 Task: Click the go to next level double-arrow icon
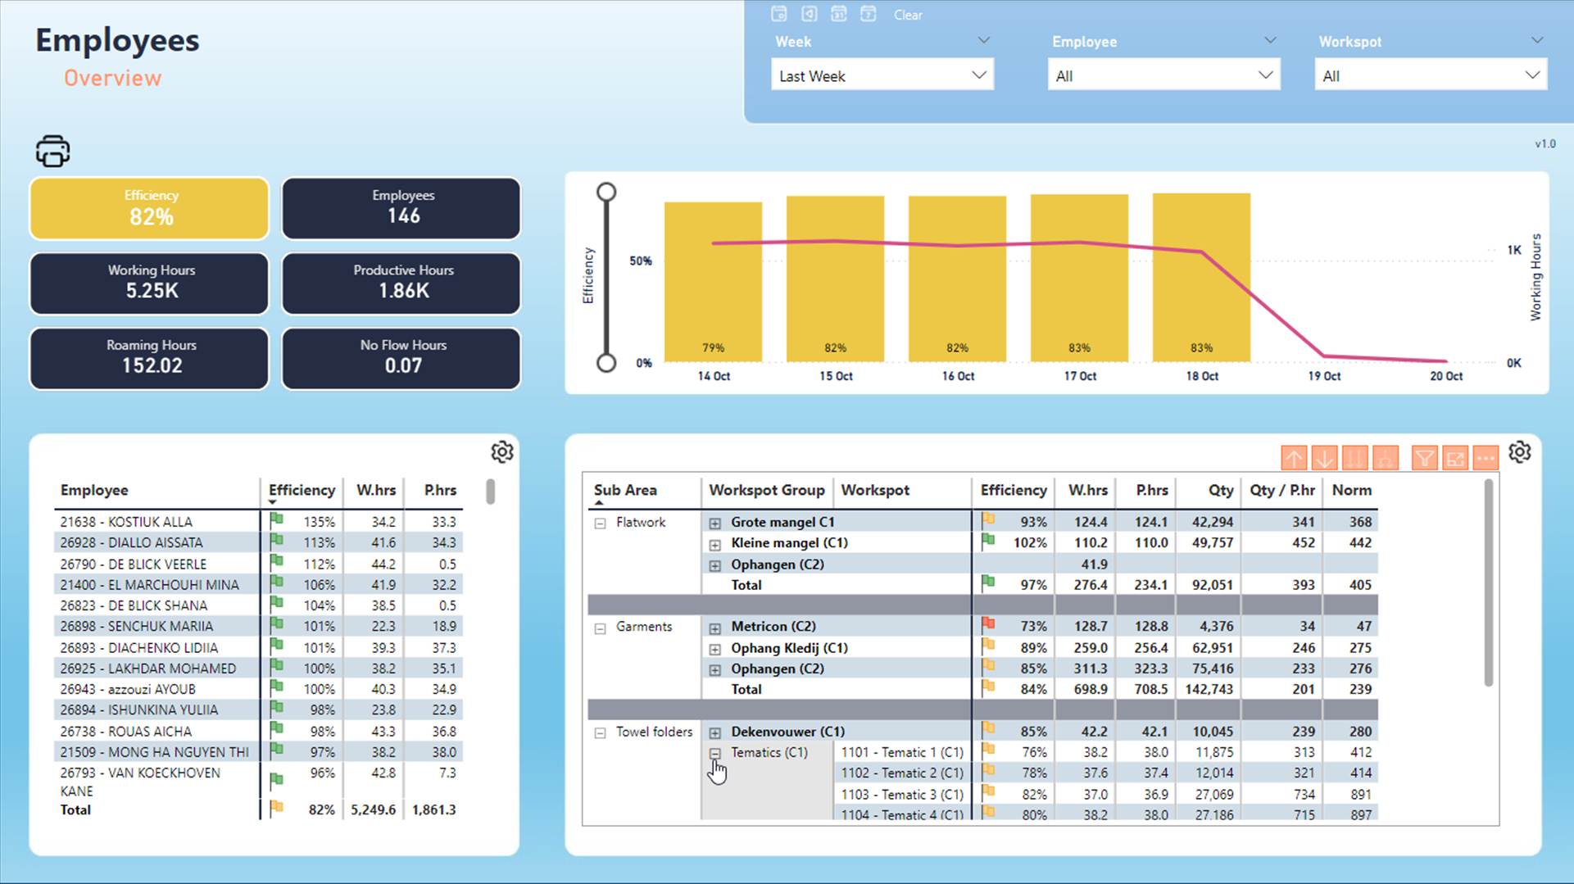1354,458
